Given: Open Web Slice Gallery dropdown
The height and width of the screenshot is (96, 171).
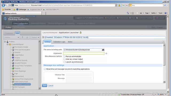Looking at the screenshot, I should pyautogui.click(x=51, y=10).
